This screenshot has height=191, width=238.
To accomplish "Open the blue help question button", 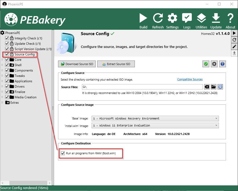I will click(x=222, y=64).
